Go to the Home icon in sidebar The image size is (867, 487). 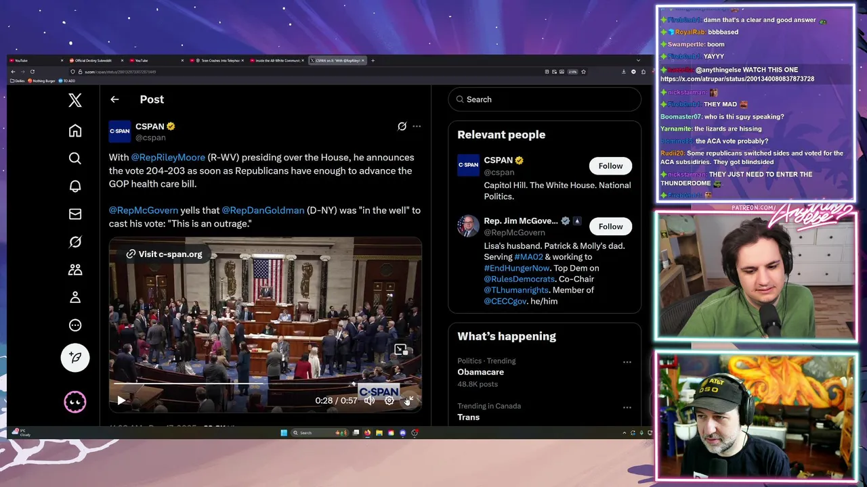(75, 131)
